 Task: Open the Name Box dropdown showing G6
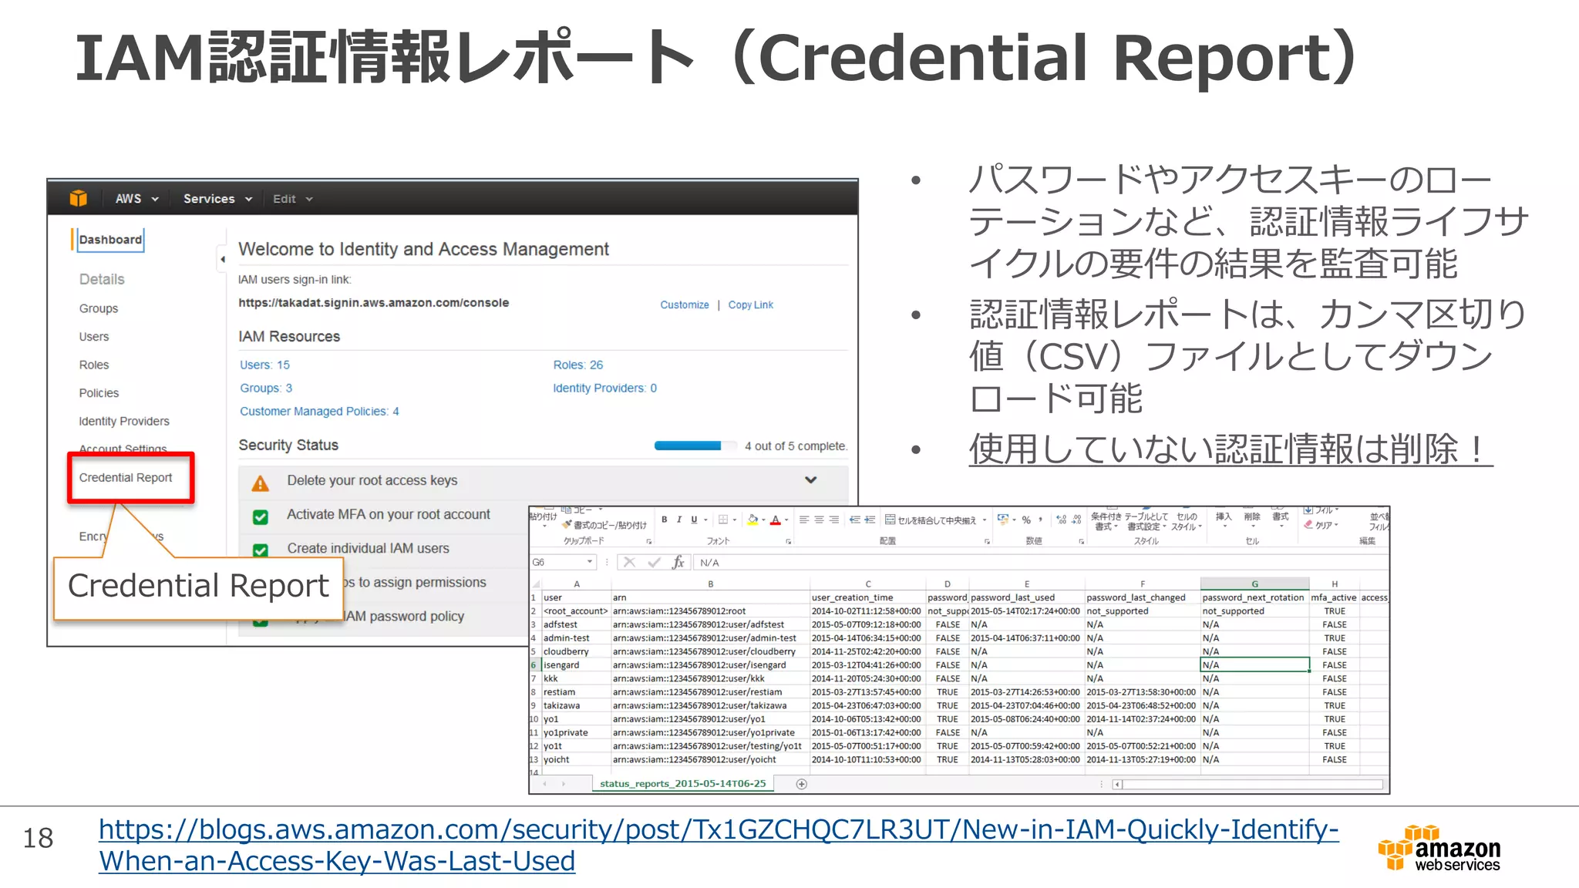click(x=590, y=562)
